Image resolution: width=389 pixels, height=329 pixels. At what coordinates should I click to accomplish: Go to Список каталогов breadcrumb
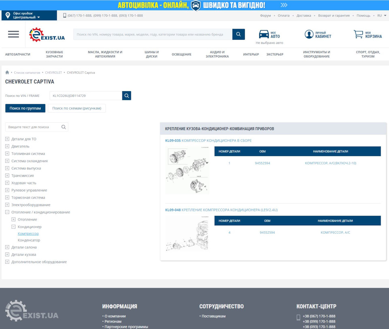[x=27, y=73]
